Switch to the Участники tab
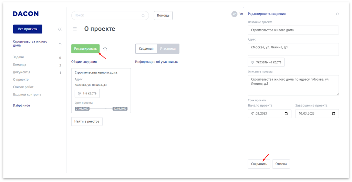 pos(168,49)
